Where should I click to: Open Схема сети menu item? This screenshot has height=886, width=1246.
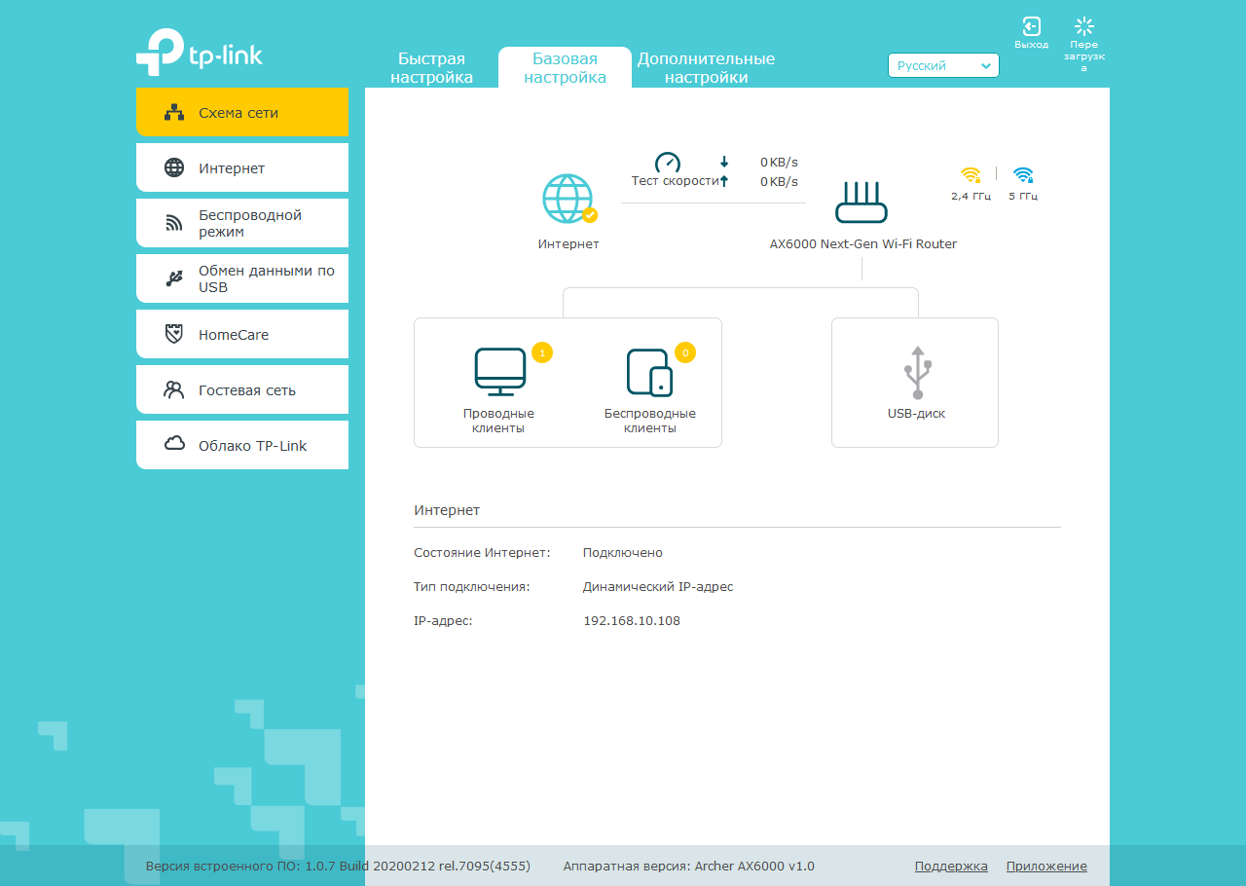coord(242,112)
